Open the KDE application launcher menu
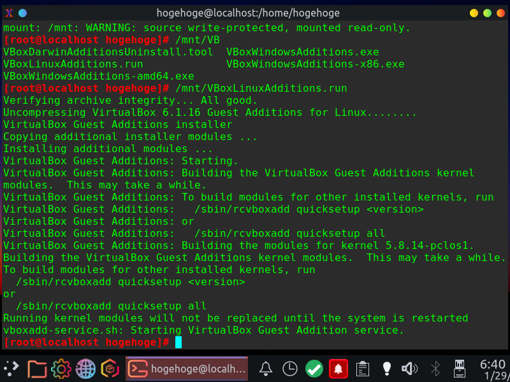Viewport: 510px width, 382px height. [x=12, y=368]
